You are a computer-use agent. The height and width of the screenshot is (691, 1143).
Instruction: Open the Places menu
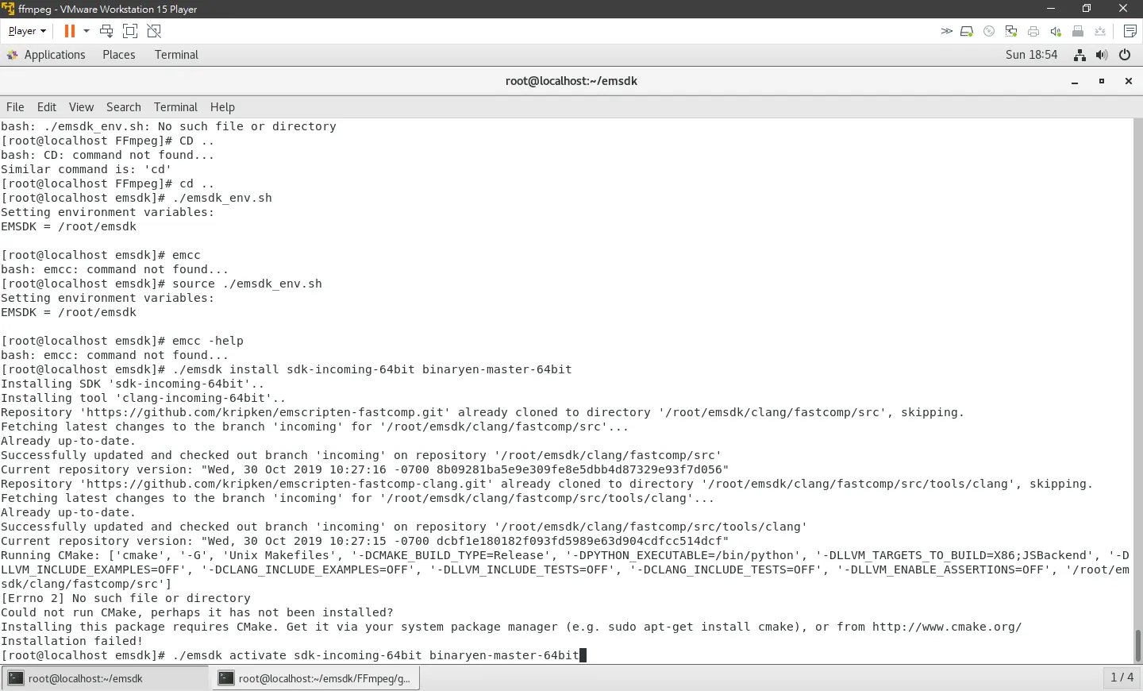click(x=119, y=55)
